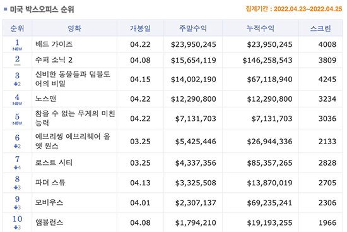Select 에브리씽 에브리웨어 올 앳 원스 title
Viewport: 347px width, 232px height.
point(73,141)
